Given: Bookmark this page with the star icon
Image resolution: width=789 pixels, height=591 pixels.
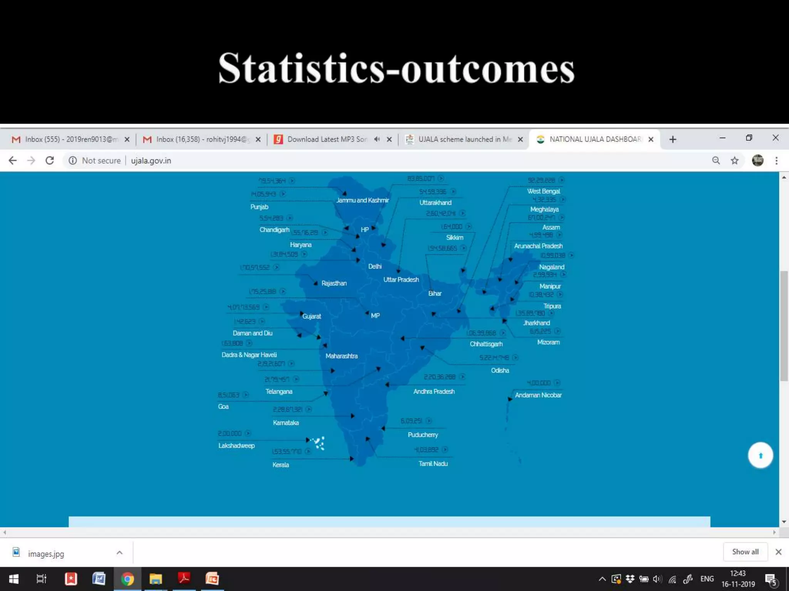Looking at the screenshot, I should [735, 160].
